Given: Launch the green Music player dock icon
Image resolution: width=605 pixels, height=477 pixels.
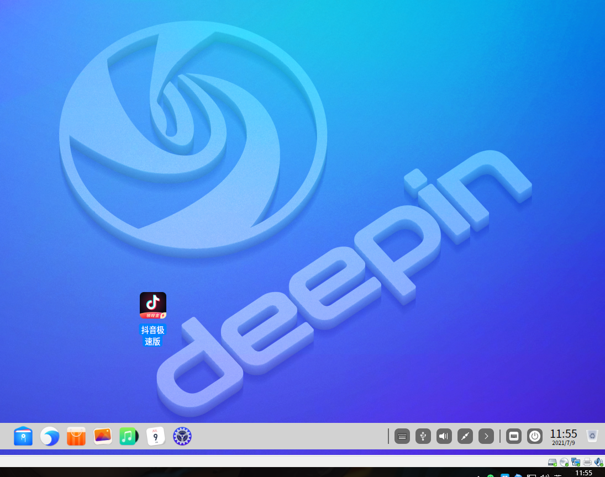Looking at the screenshot, I should point(129,436).
